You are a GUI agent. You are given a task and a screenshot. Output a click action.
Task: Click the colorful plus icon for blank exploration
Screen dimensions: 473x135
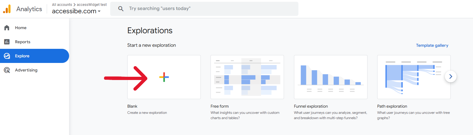(x=164, y=77)
